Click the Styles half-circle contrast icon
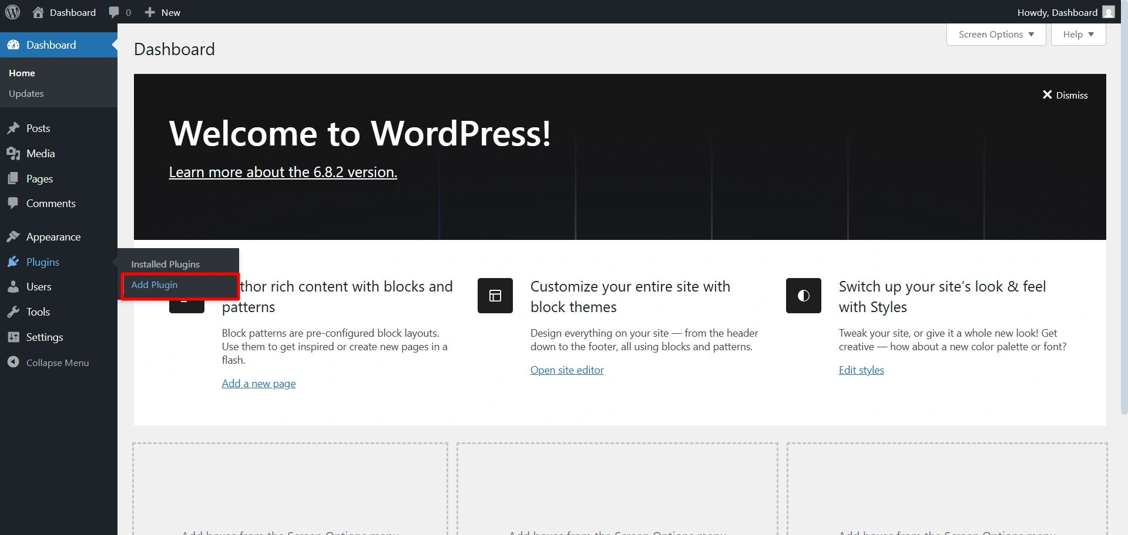This screenshot has height=535, width=1128. tap(803, 296)
